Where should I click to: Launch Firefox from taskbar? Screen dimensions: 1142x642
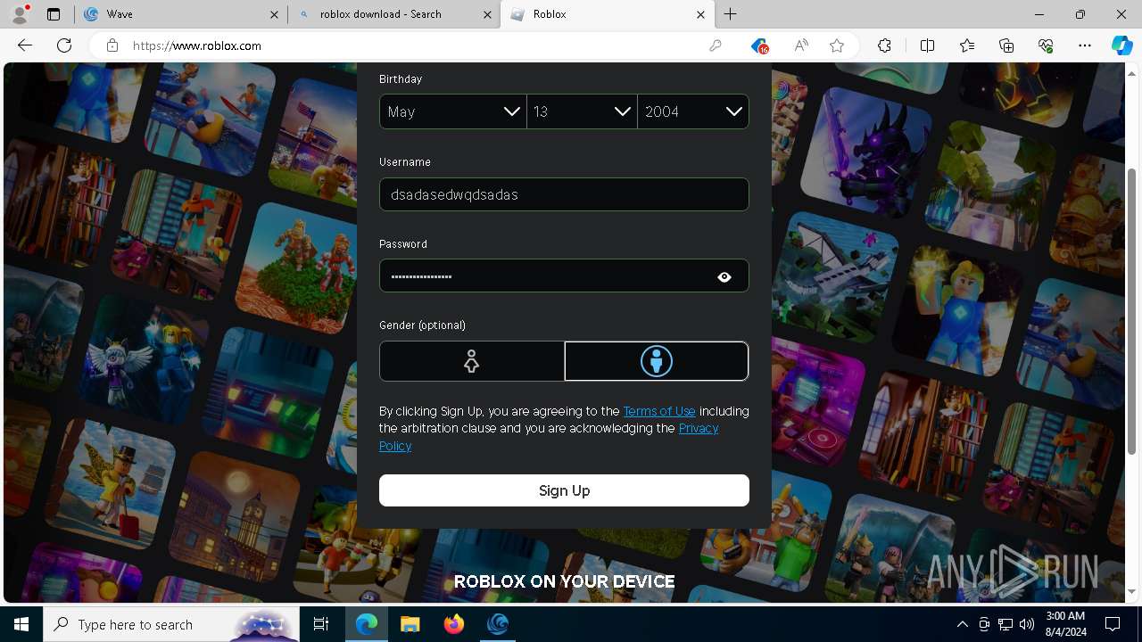(454, 625)
